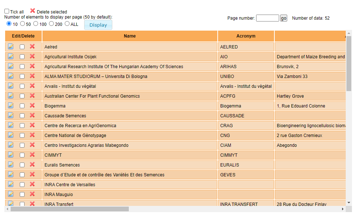Click the CAUSSADE acronym cell

pos(246,116)
